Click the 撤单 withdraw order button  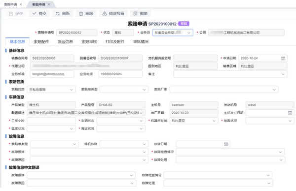coord(141,14)
